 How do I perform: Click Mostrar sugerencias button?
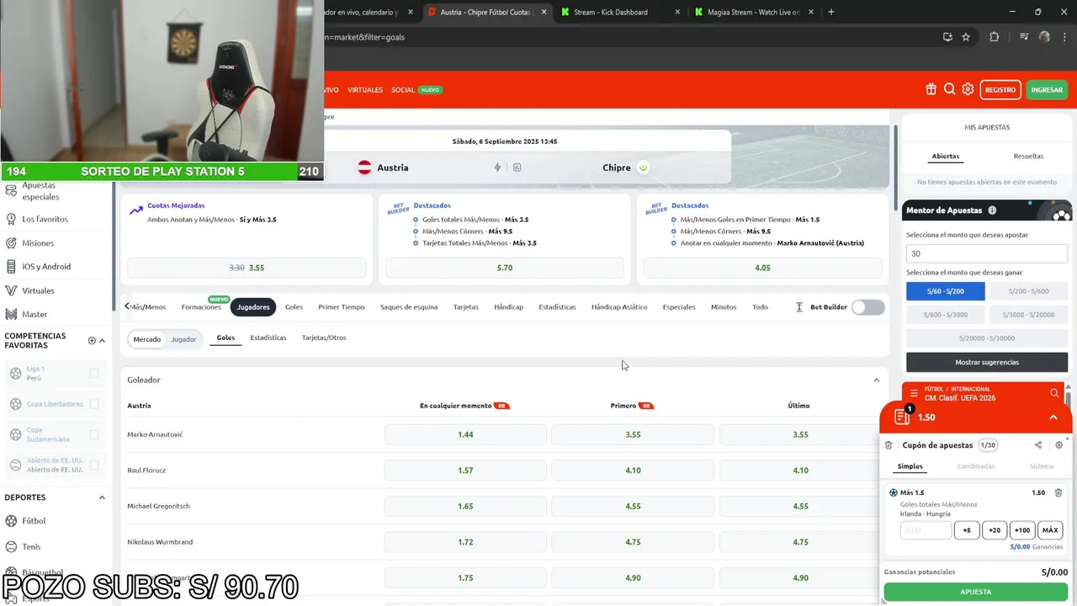tap(986, 362)
